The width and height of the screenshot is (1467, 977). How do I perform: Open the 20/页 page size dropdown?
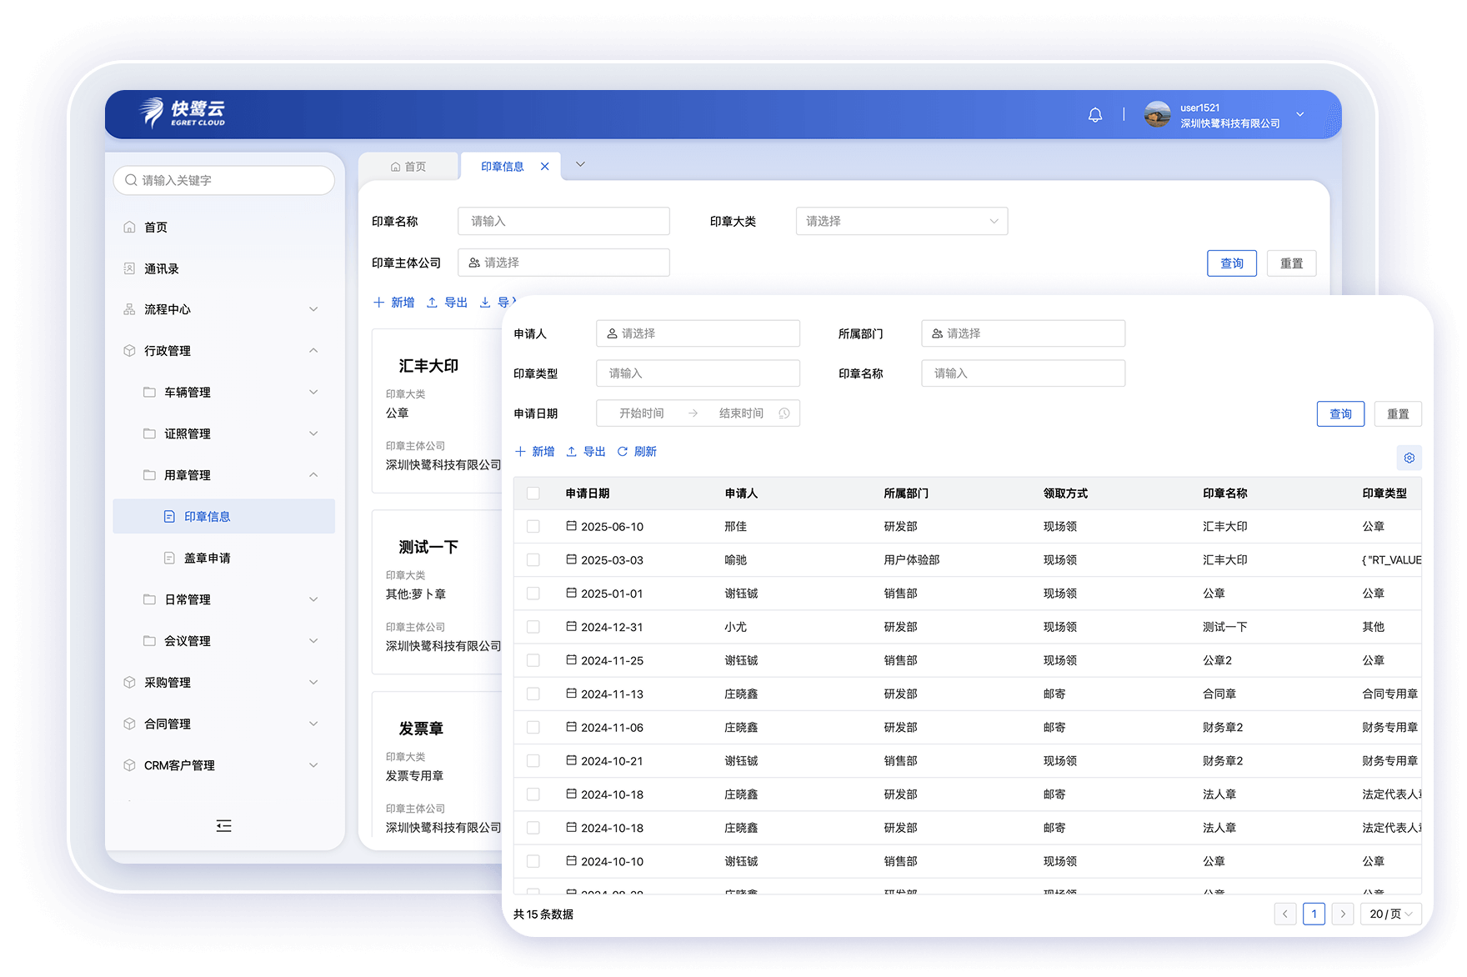tap(1390, 914)
